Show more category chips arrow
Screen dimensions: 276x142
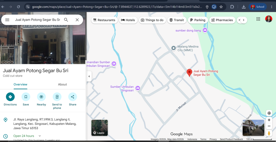(x=244, y=20)
